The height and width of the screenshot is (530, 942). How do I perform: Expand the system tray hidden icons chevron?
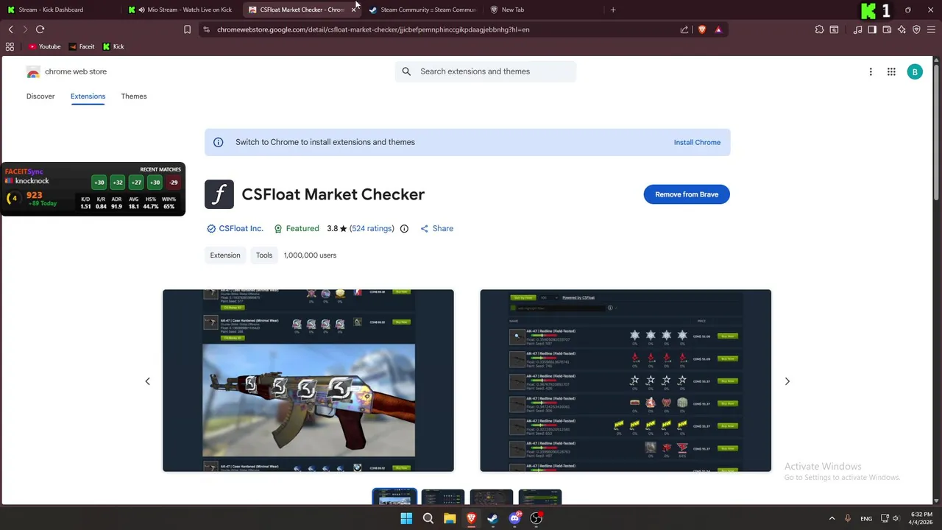click(832, 518)
